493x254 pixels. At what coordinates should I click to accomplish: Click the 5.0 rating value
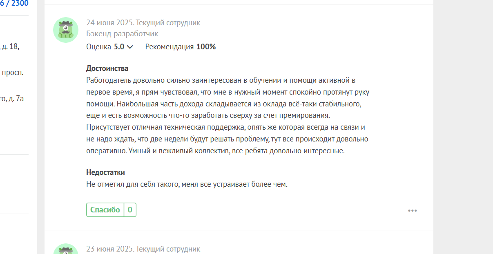click(x=119, y=46)
